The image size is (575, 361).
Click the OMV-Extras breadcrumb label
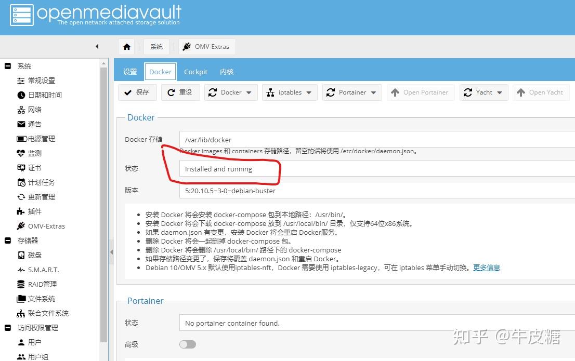click(212, 47)
